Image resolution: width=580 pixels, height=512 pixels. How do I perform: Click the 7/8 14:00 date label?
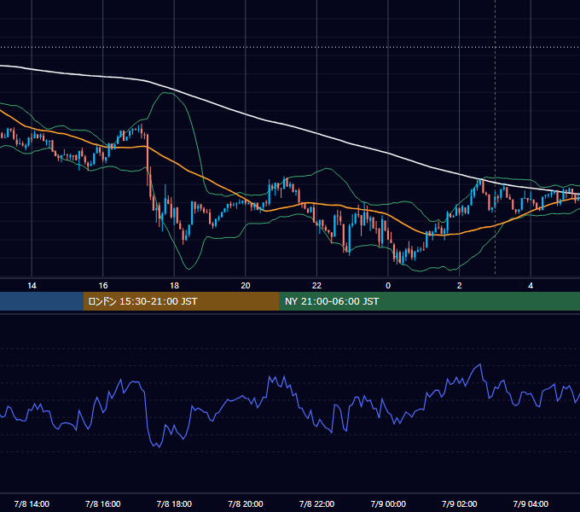pos(32,503)
